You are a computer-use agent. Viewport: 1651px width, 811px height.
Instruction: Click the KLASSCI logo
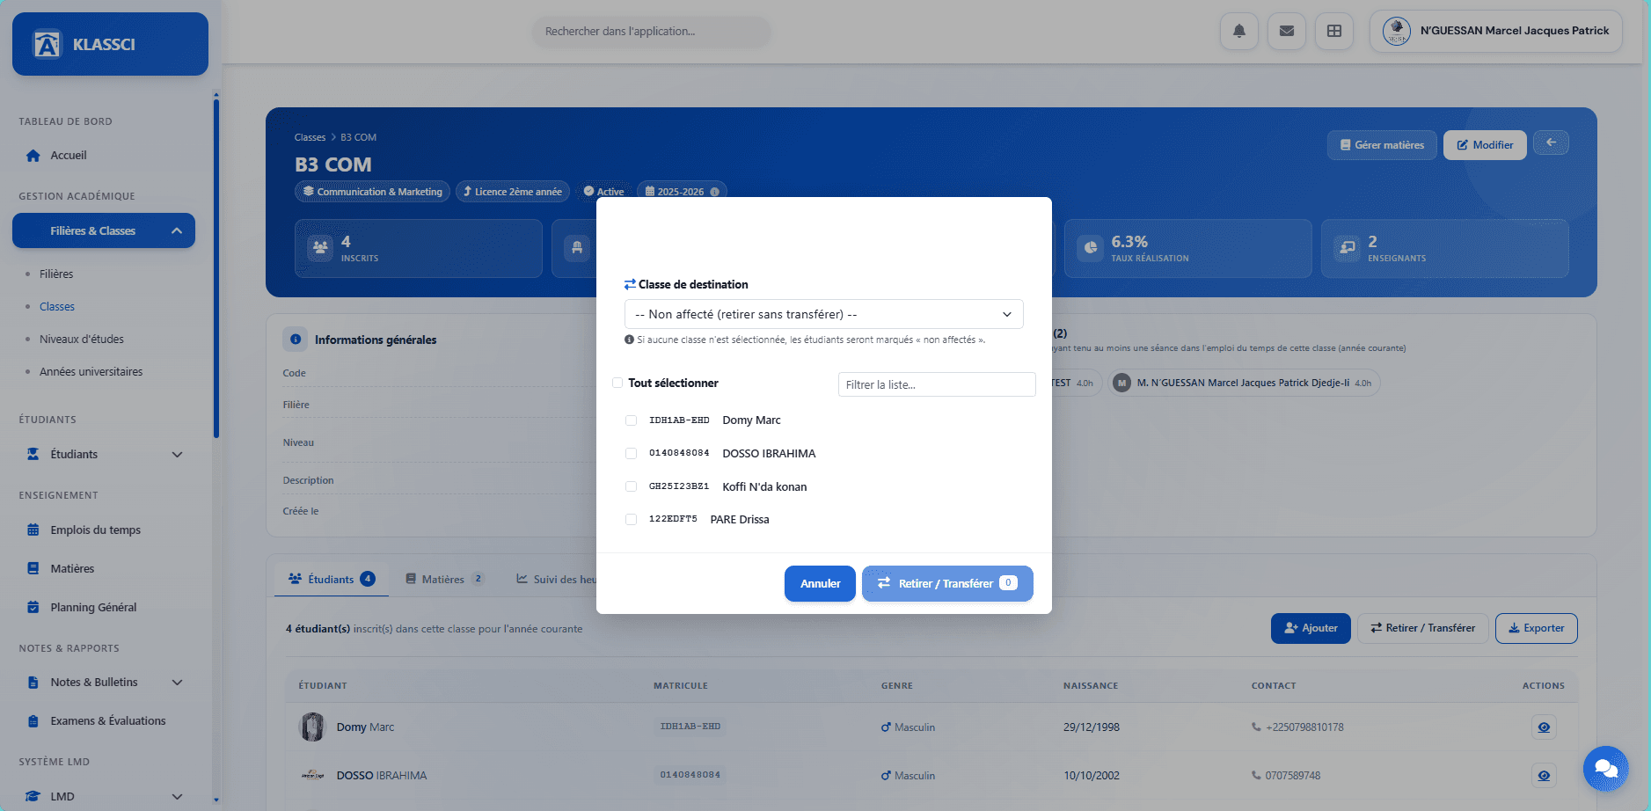[110, 44]
